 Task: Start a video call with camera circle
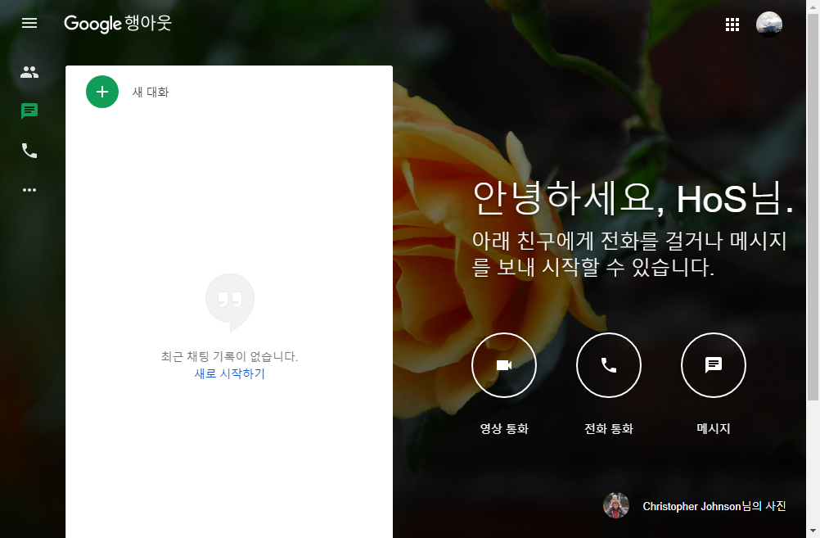coord(503,364)
